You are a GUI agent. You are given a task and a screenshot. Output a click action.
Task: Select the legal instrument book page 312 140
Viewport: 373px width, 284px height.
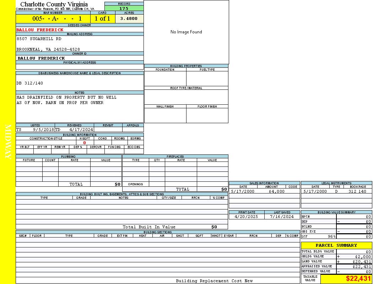(x=357, y=191)
